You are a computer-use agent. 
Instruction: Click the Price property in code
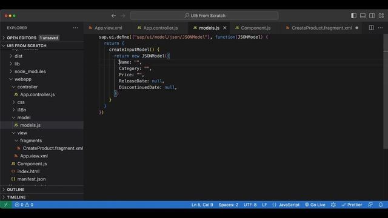tap(125, 74)
